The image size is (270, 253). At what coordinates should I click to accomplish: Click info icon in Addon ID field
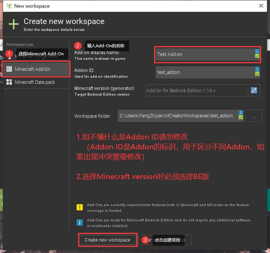257,69
